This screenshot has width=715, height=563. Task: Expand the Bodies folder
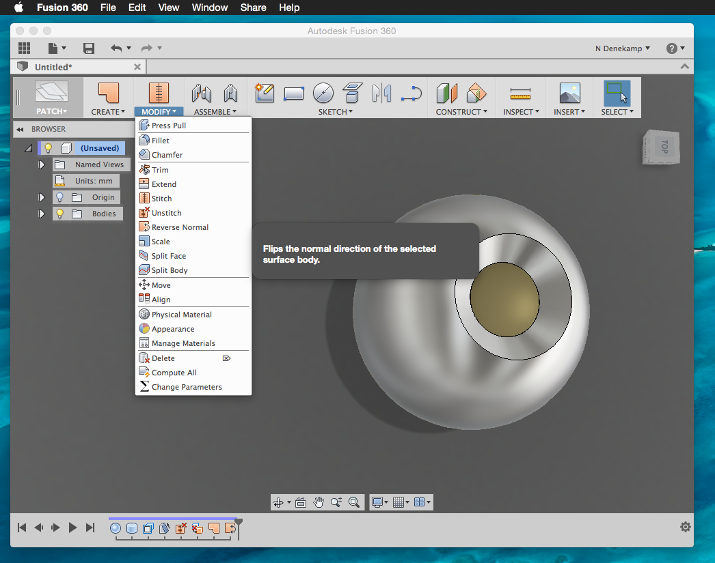[42, 214]
